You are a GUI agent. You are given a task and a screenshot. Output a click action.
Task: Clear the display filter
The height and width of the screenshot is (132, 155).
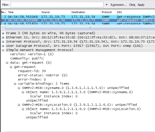click(132, 5)
